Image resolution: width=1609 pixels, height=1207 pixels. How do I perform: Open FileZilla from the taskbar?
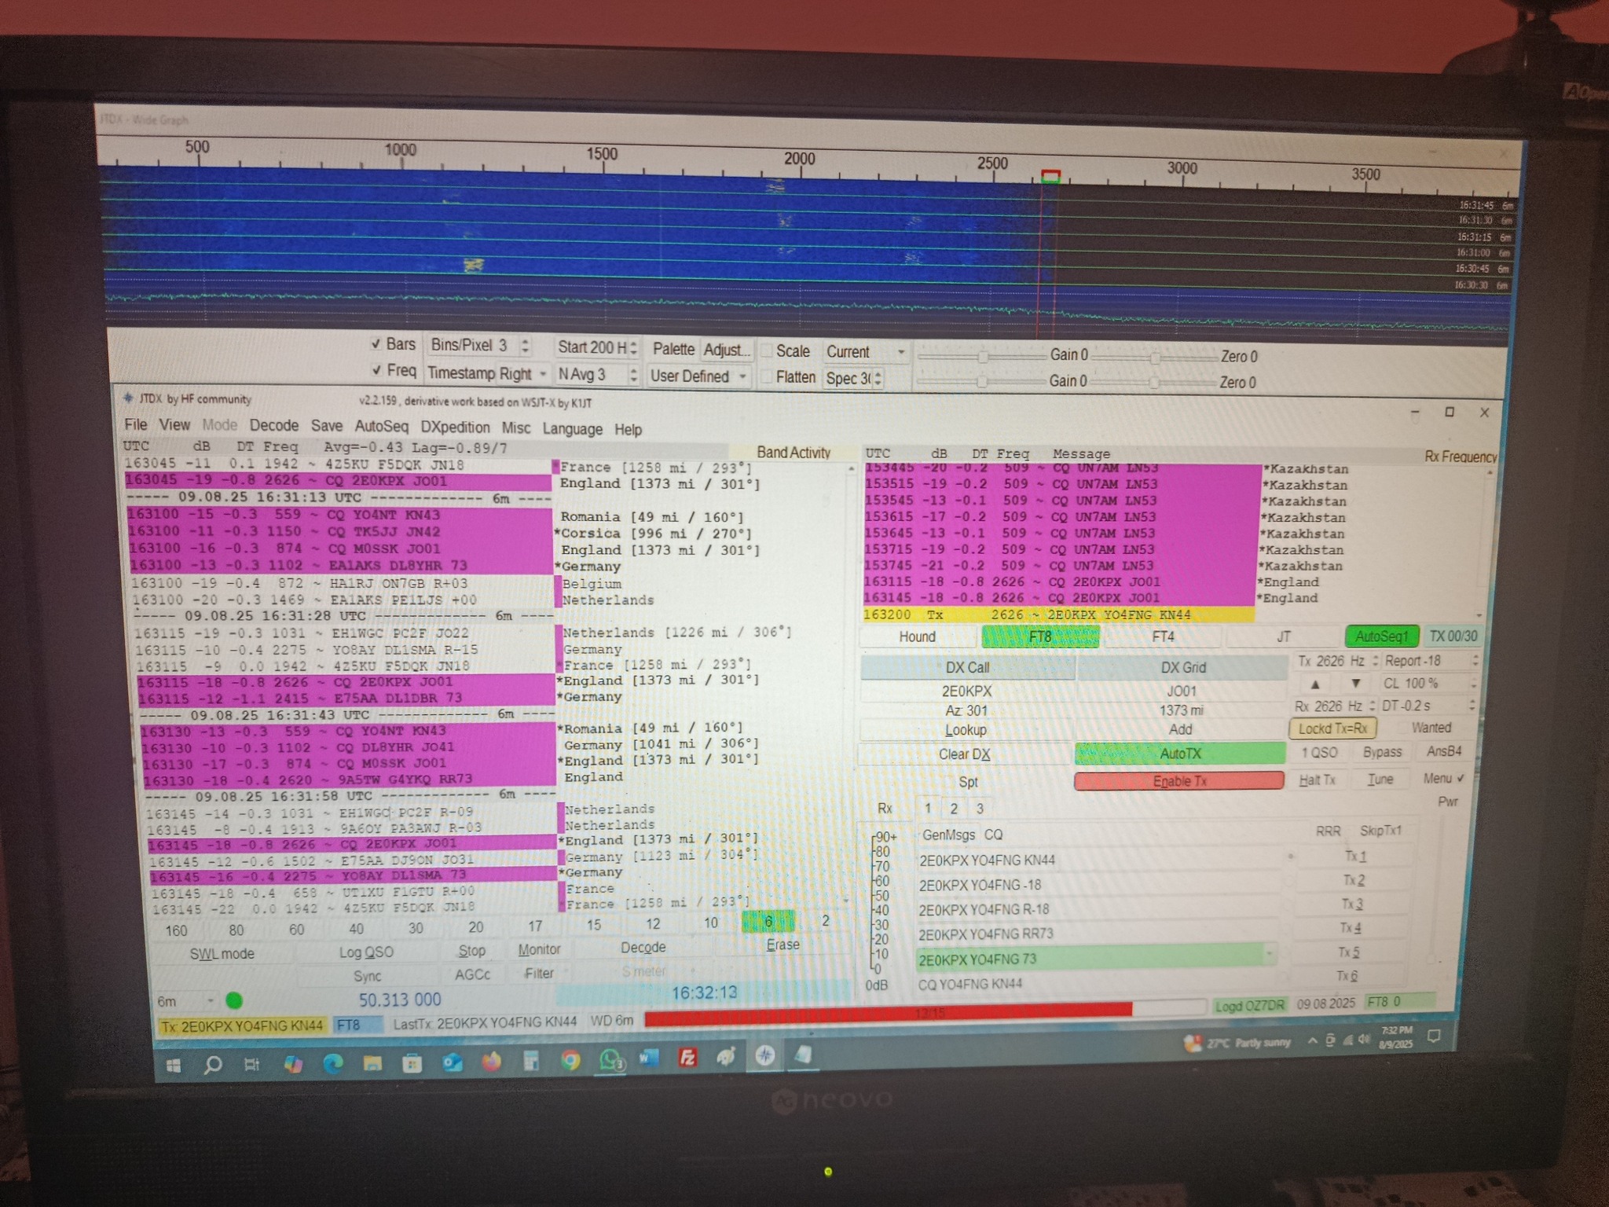click(687, 1058)
